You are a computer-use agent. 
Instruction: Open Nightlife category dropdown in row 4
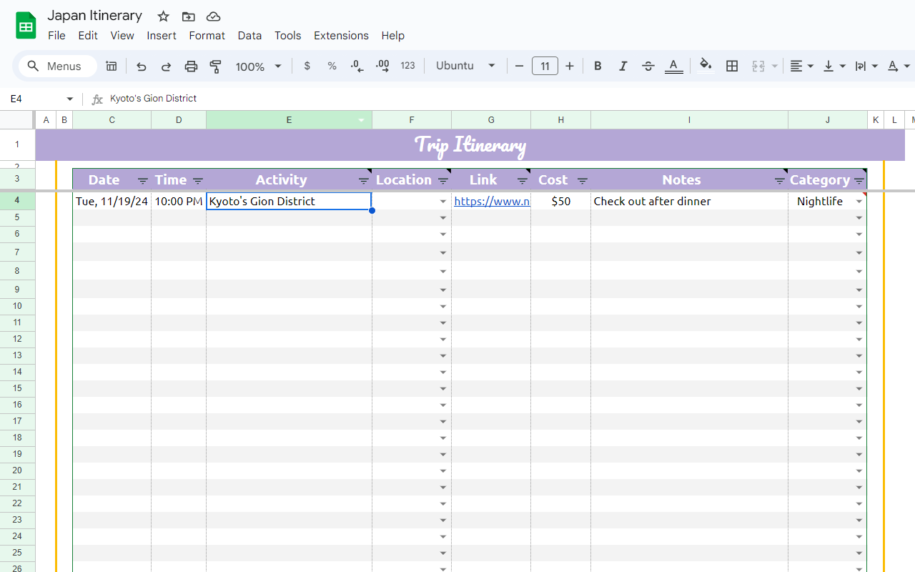tap(859, 202)
